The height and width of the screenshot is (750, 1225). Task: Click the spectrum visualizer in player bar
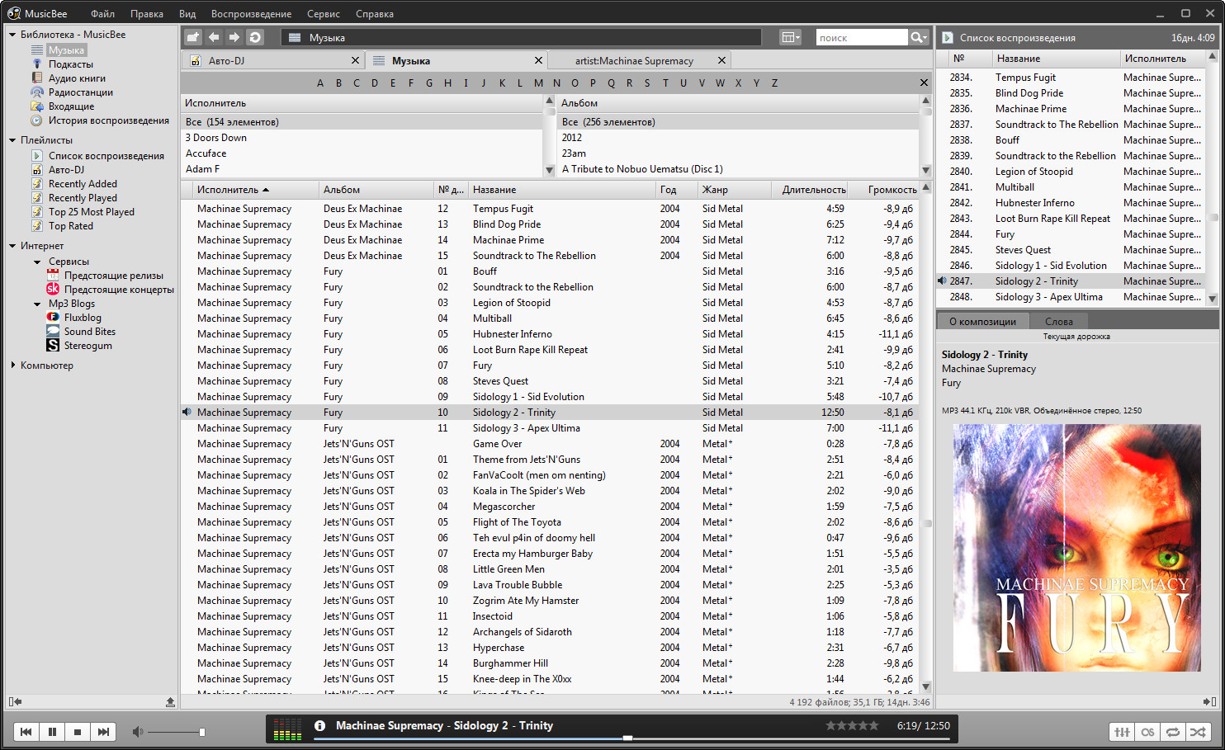coord(287,729)
